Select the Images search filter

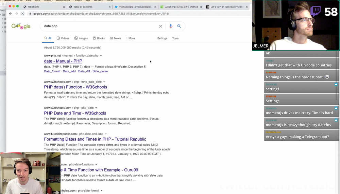click(81, 38)
